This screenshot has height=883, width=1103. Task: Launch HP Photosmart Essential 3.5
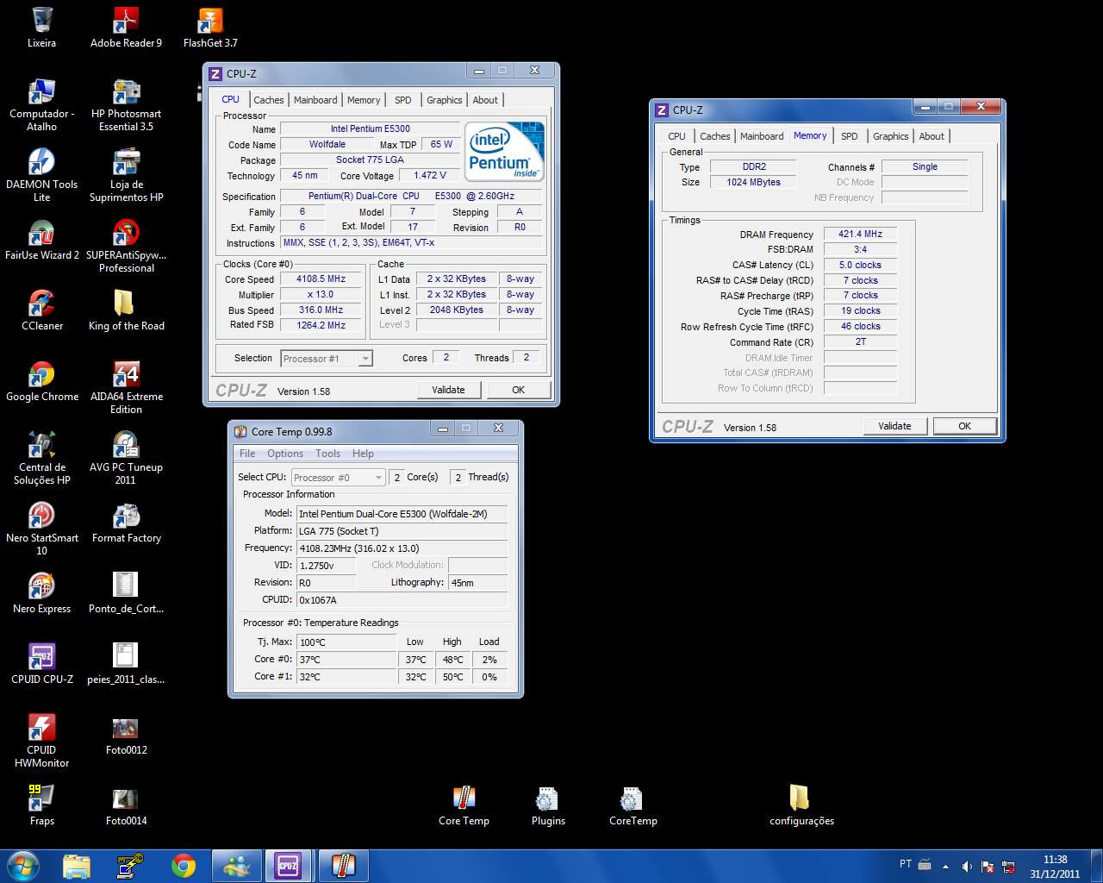(x=126, y=104)
